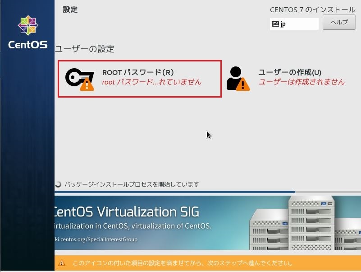Click the server rack image in banner
361x272 pixels.
(x=305, y=223)
